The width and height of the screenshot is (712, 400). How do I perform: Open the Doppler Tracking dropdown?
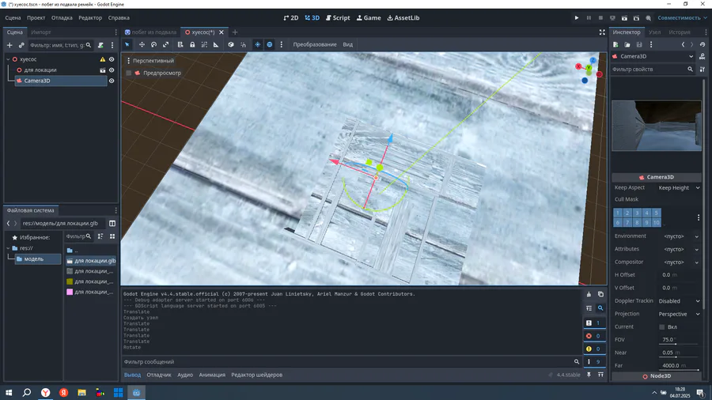(679, 301)
